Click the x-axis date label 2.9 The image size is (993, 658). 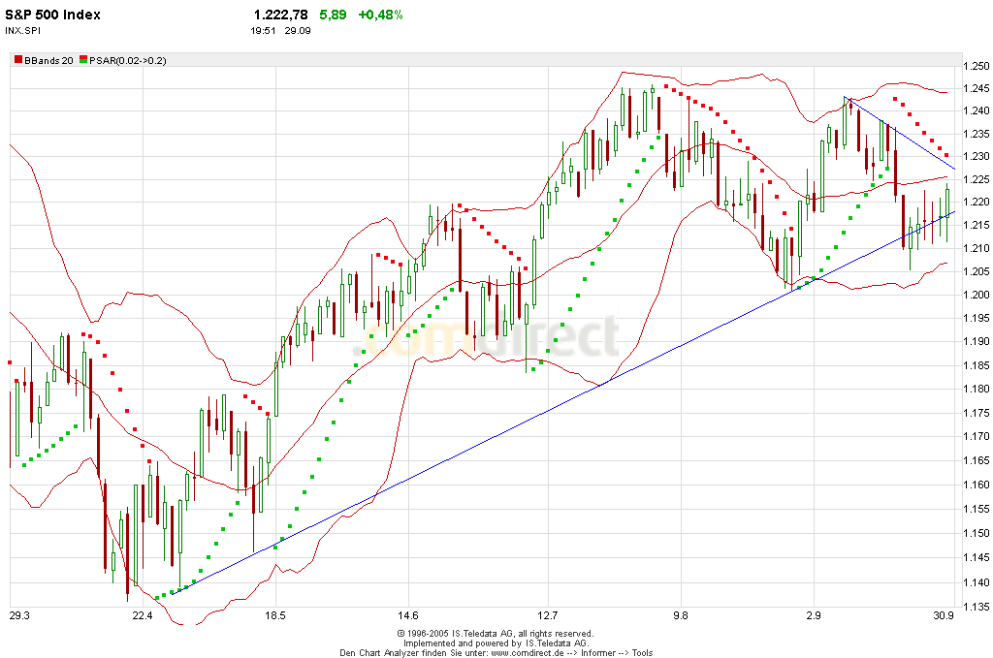pyautogui.click(x=814, y=615)
